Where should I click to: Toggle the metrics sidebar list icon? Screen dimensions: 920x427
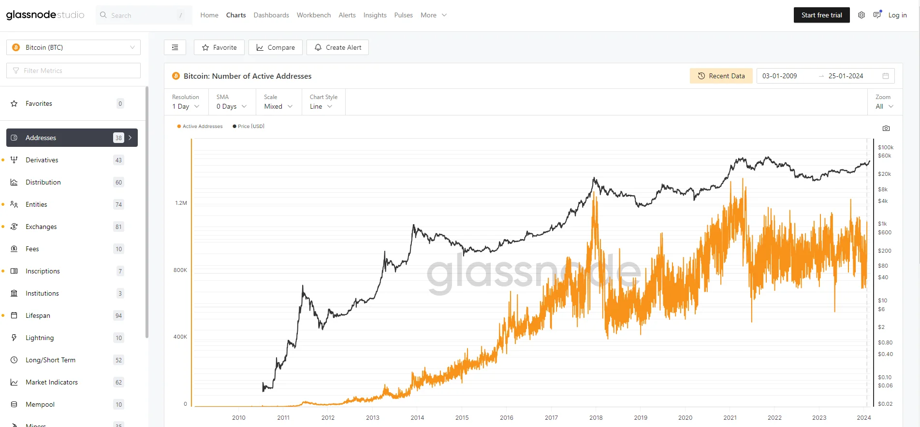175,47
